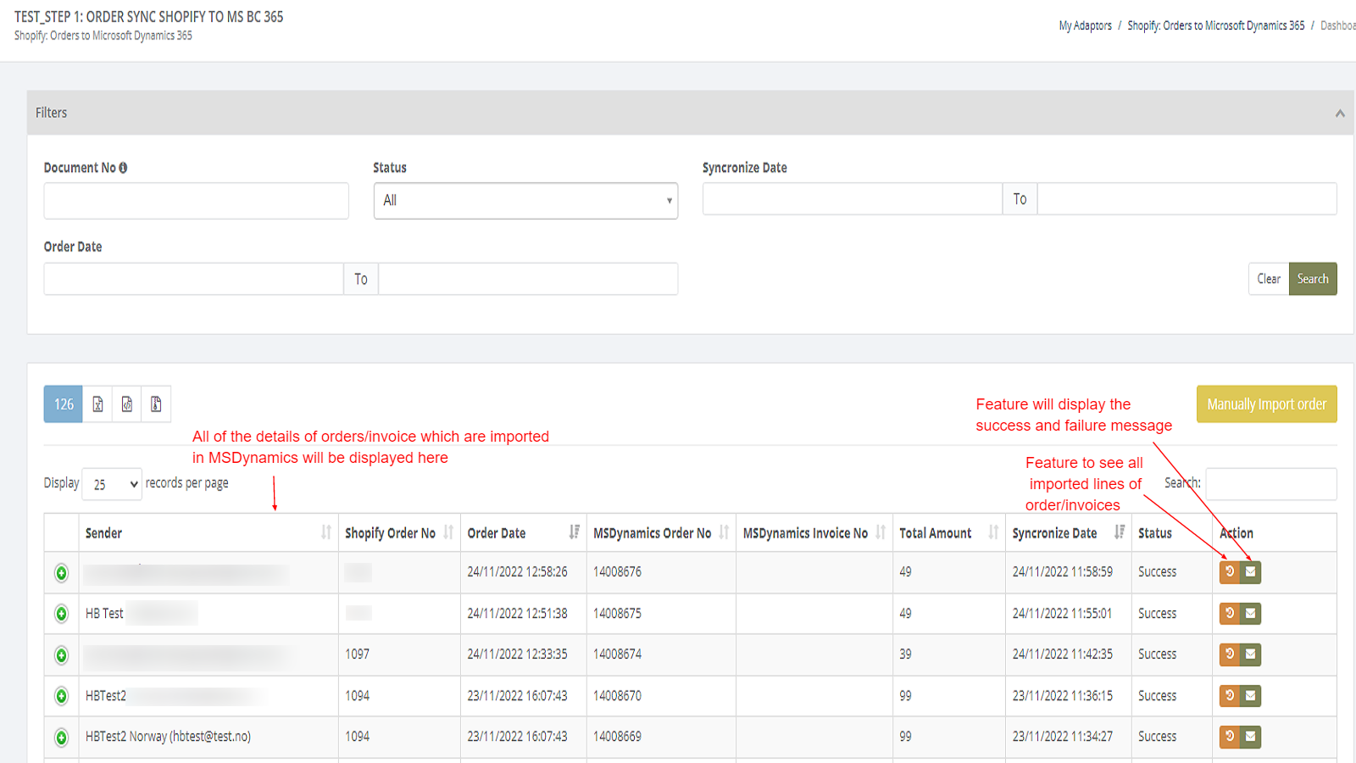Click the 126 record count button

click(x=64, y=404)
